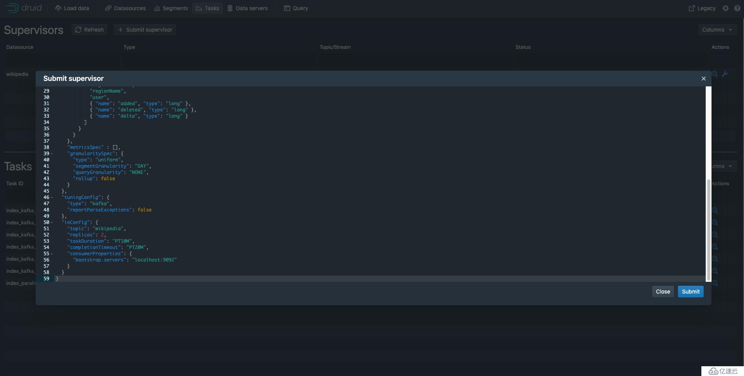Refresh the Supervisors list
This screenshot has height=376, width=744.
pos(89,30)
